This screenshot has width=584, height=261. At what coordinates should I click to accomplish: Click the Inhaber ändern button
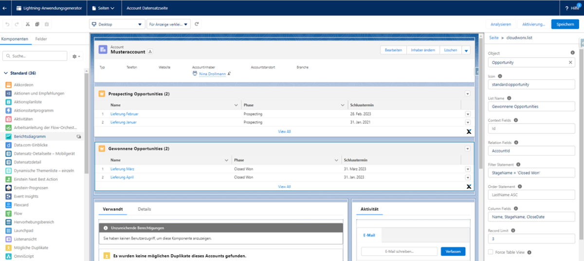coord(423,50)
